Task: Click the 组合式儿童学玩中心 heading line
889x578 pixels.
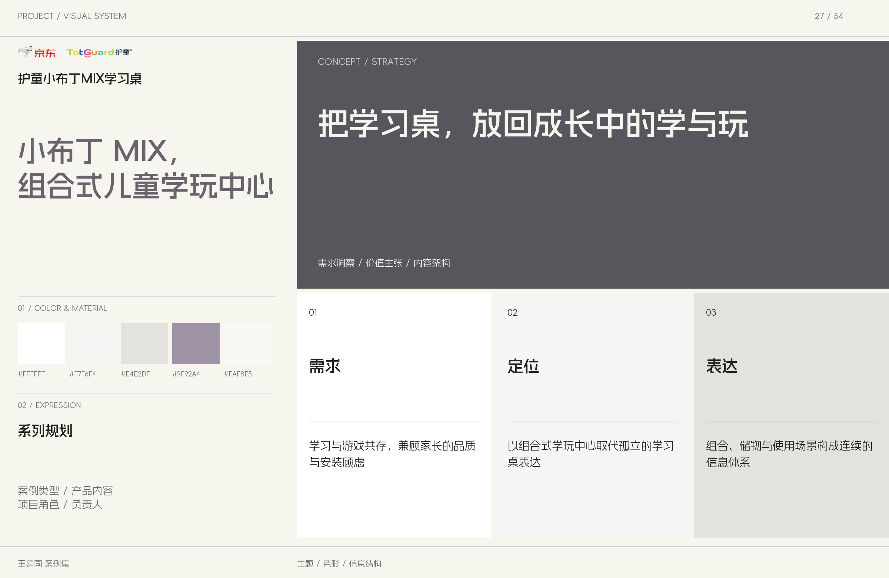Action: [146, 185]
